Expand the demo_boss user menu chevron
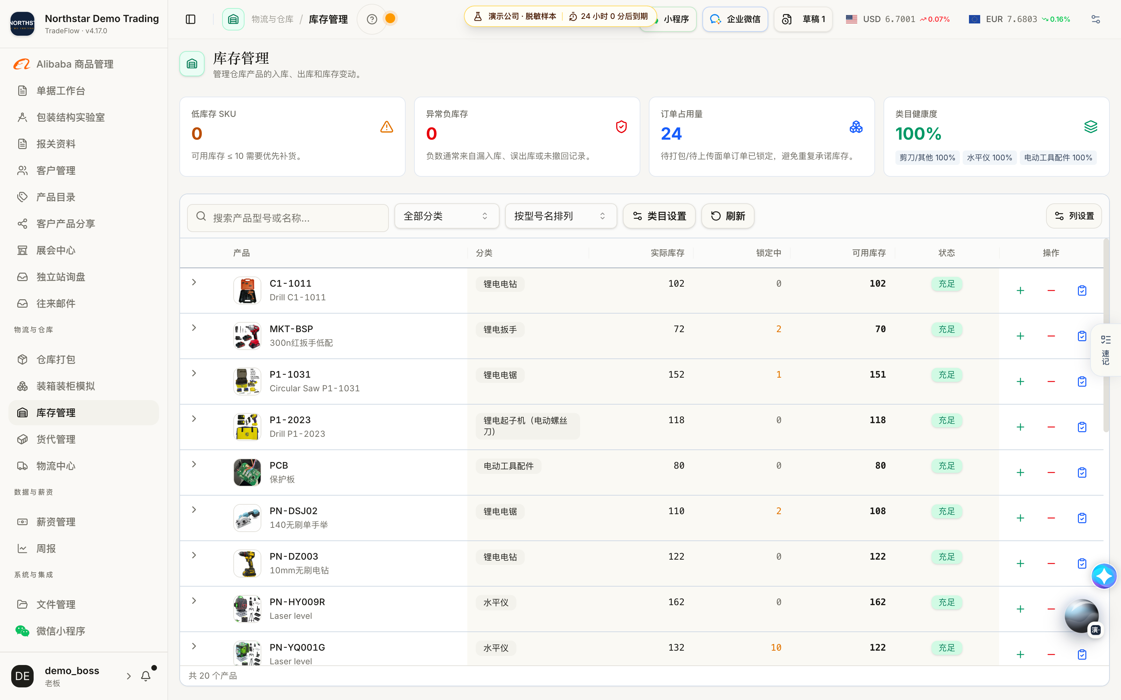 (x=128, y=676)
